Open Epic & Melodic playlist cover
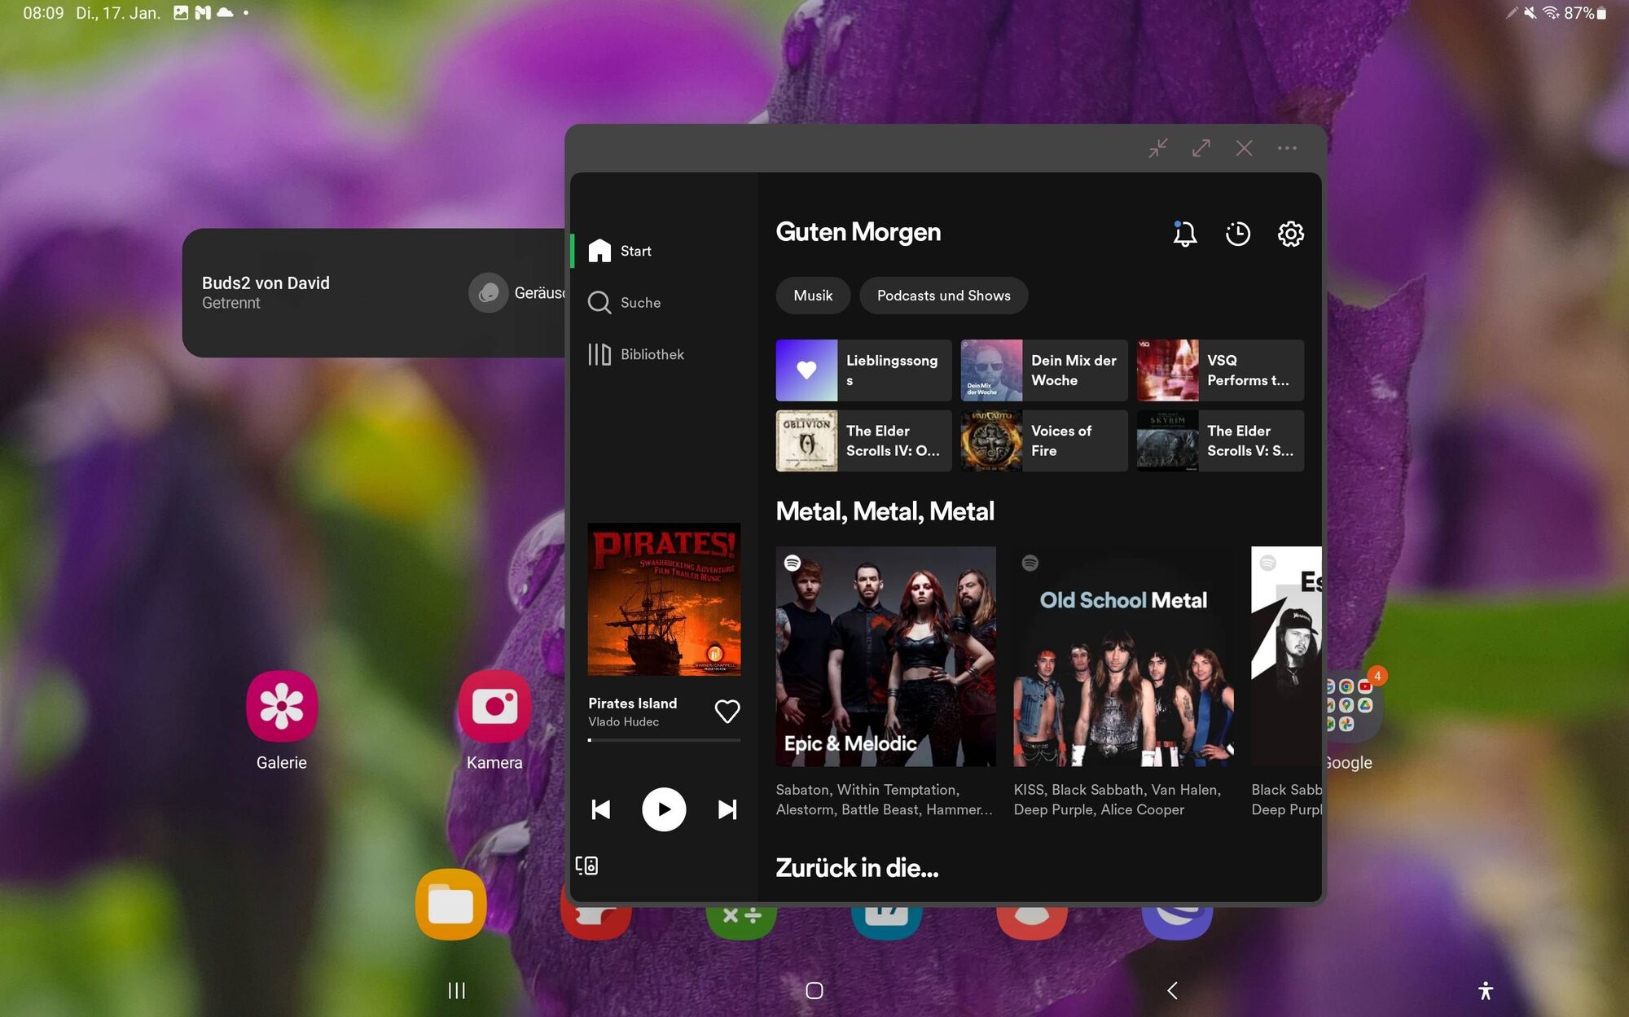Viewport: 1629px width, 1017px height. 885,656
